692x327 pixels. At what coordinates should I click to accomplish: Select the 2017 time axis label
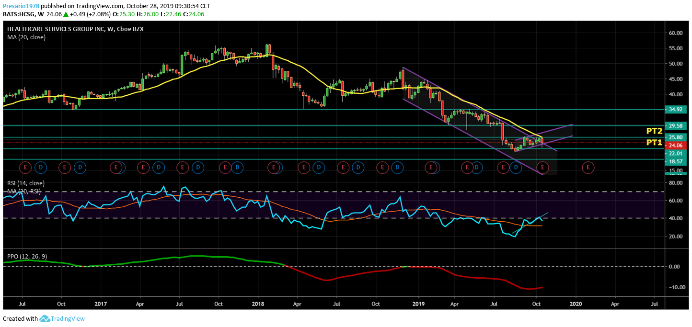coord(101,304)
